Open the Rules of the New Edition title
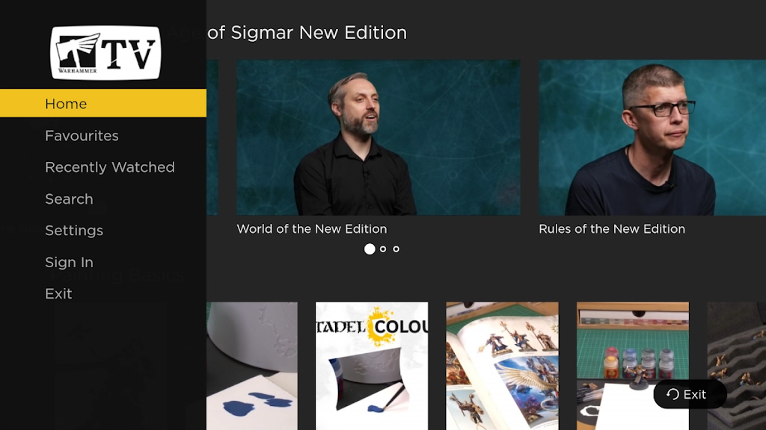This screenshot has width=766, height=430. point(611,229)
